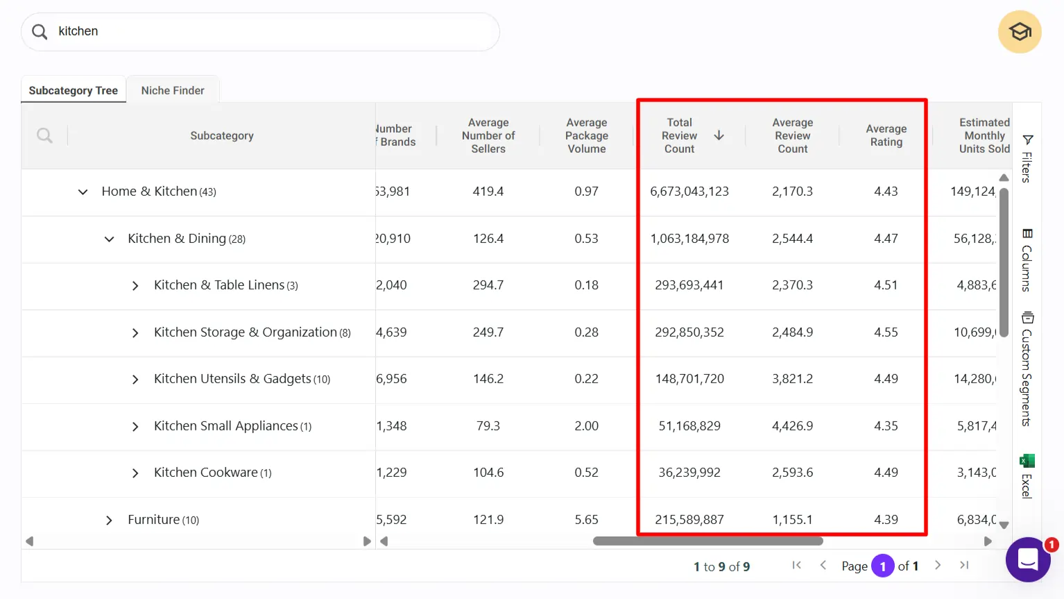
Task: Open the Intercom chat bubble
Action: 1028,559
